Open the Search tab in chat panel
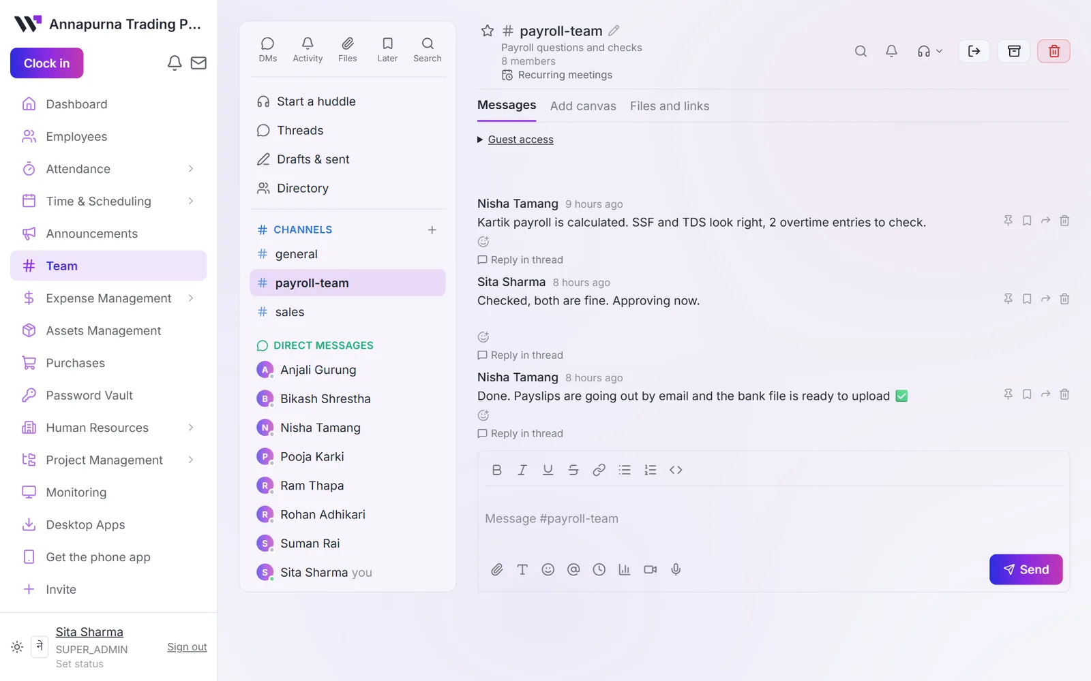The image size is (1091, 681). click(x=428, y=50)
